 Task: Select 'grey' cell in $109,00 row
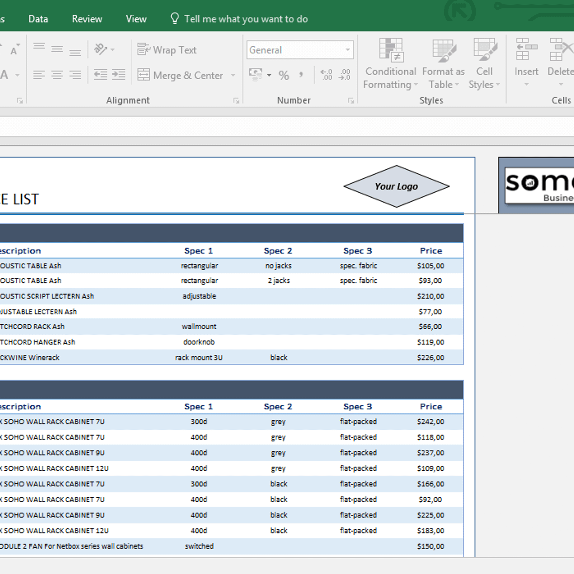[278, 469]
